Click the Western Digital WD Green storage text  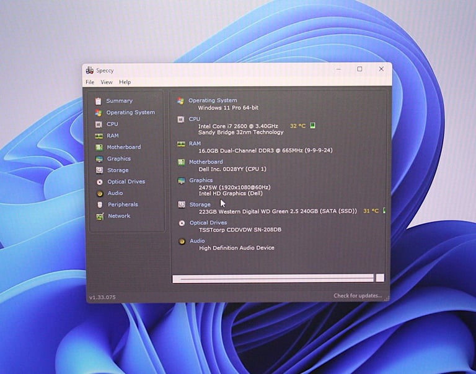(x=278, y=211)
